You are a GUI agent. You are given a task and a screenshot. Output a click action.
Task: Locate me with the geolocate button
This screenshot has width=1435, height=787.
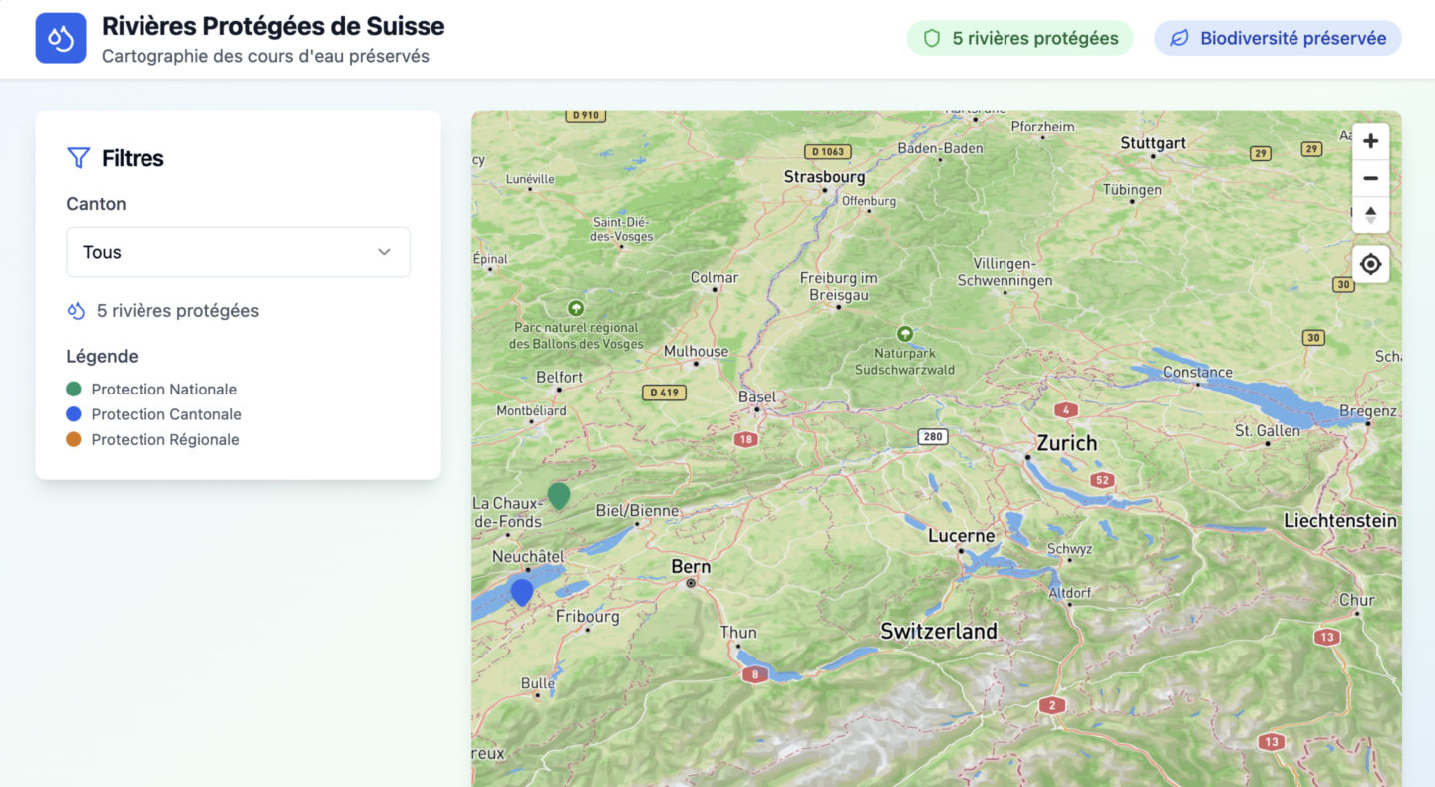1370,264
